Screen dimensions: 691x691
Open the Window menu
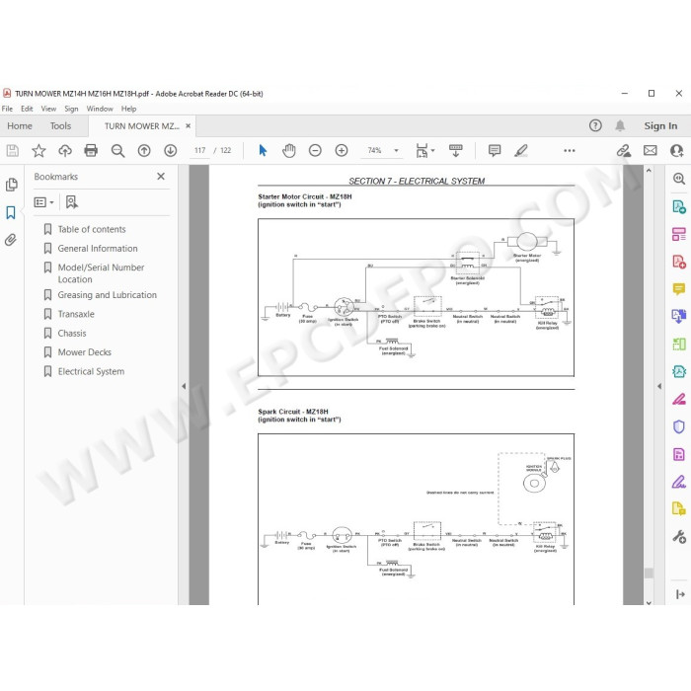pyautogui.click(x=100, y=109)
